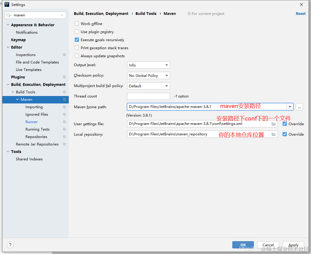Click project-level icon on selected Maven row
Image resolution: width=311 pixels, height=254 pixels.
pos(65,100)
